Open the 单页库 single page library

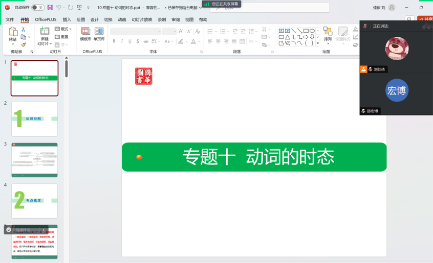99,34
